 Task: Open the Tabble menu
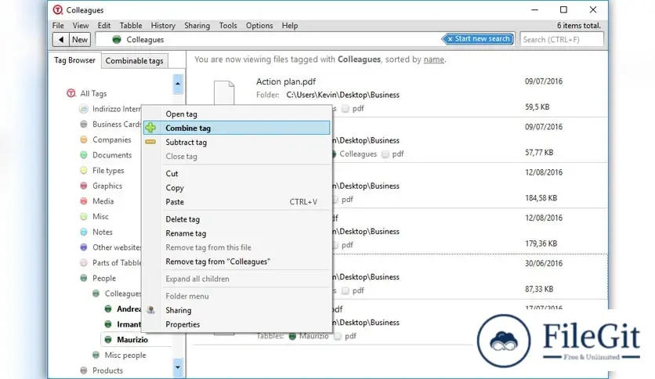(x=131, y=26)
